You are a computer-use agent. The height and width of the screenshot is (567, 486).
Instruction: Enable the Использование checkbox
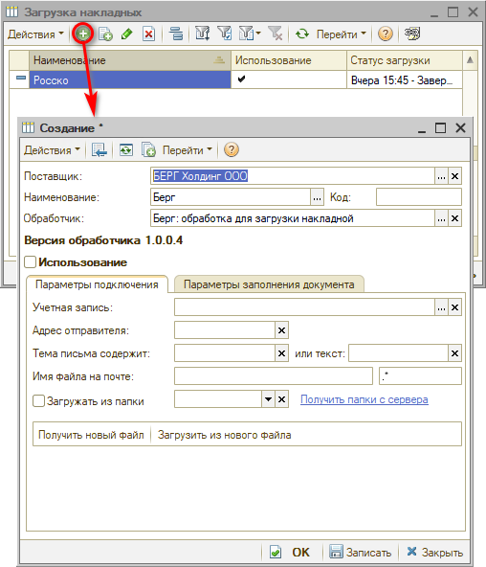(30, 261)
